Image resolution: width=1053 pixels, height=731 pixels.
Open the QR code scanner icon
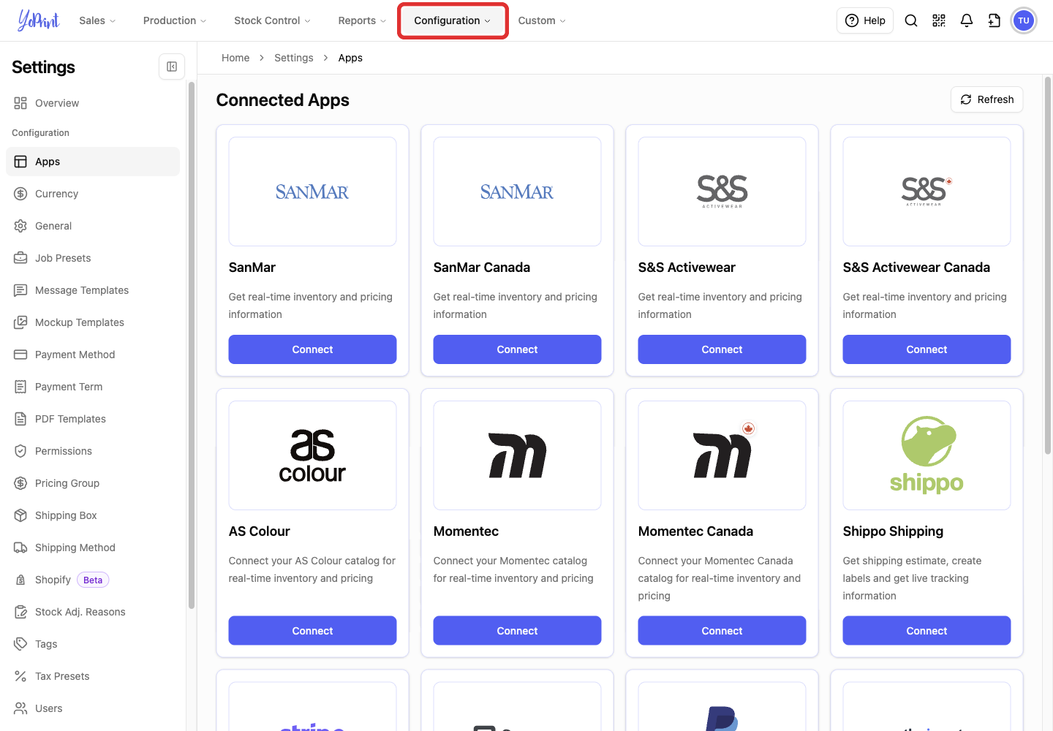tap(939, 20)
